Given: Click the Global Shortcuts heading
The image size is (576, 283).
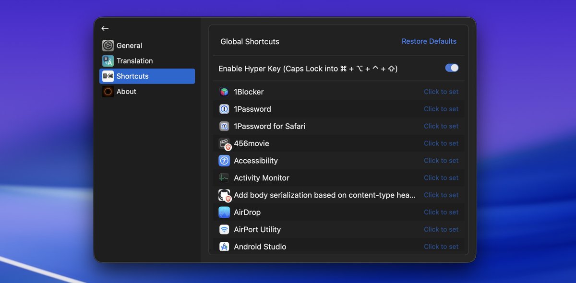Looking at the screenshot, I should click(250, 42).
